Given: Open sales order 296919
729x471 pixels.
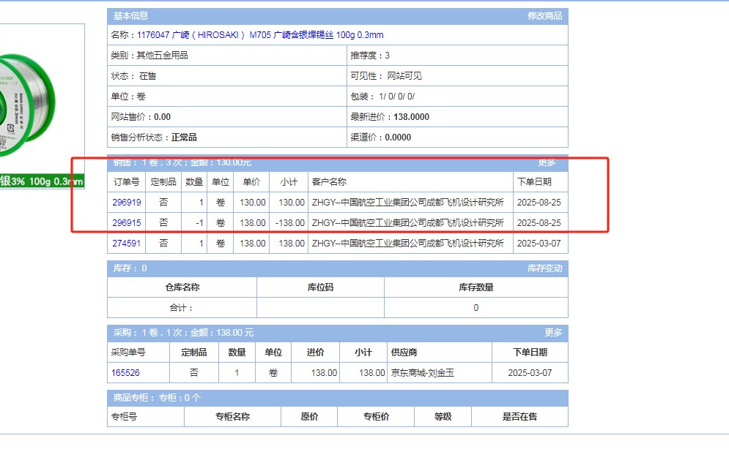Looking at the screenshot, I should point(127,203).
